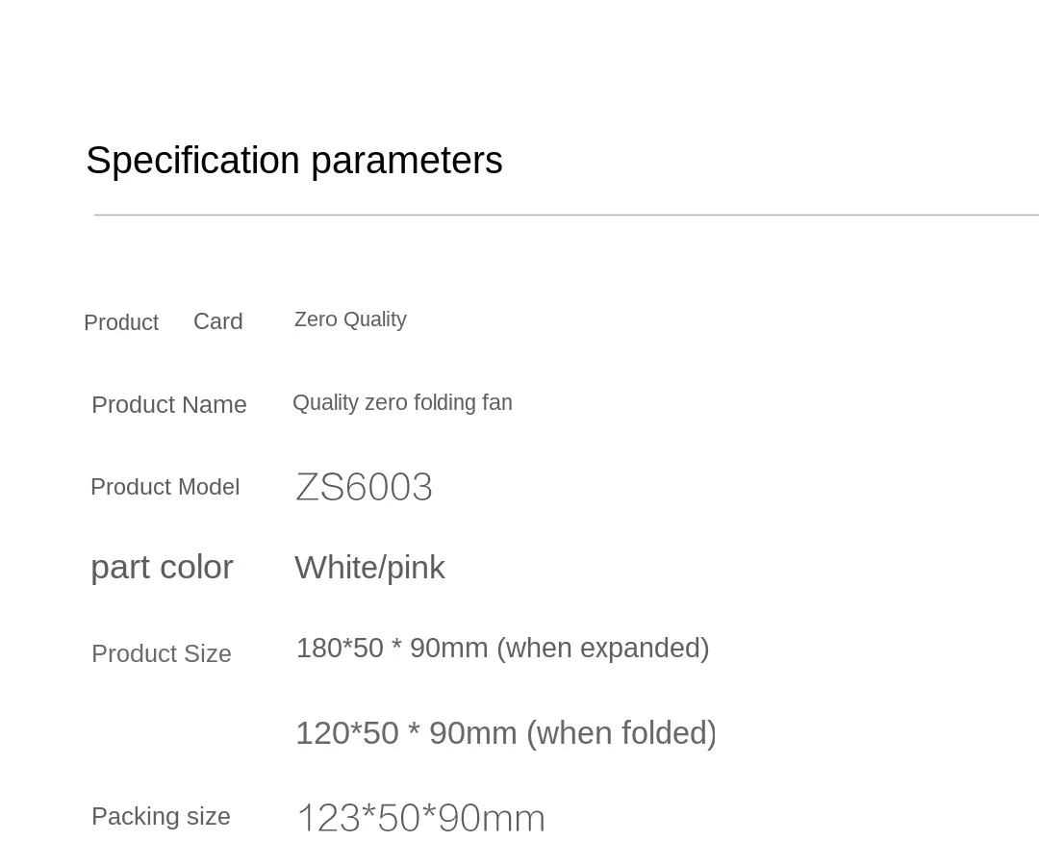
Task: Click the Quality zero folding fan text
Action: 402,402
